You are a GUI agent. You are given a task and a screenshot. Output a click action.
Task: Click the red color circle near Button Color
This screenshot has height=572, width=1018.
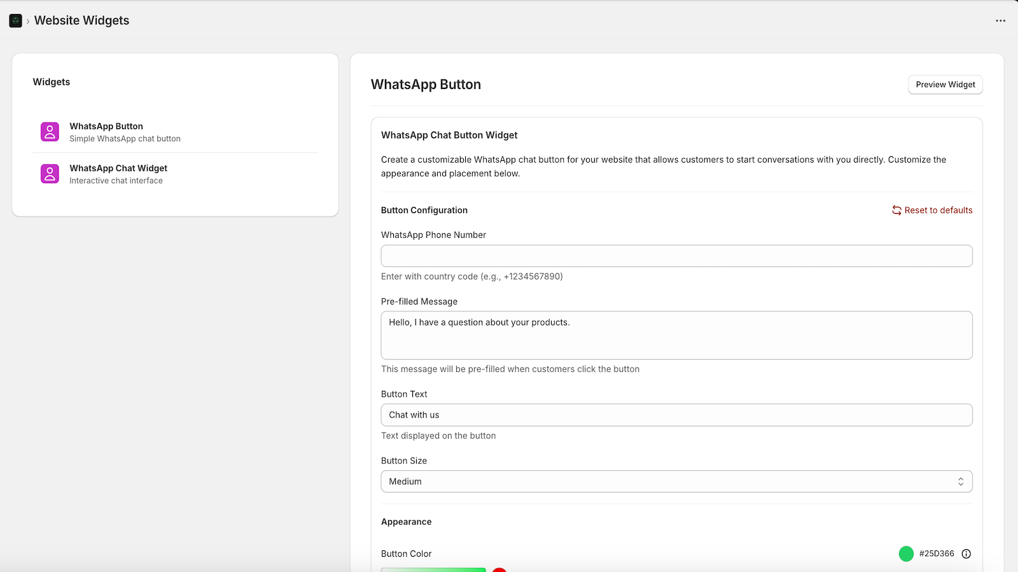coord(500,570)
